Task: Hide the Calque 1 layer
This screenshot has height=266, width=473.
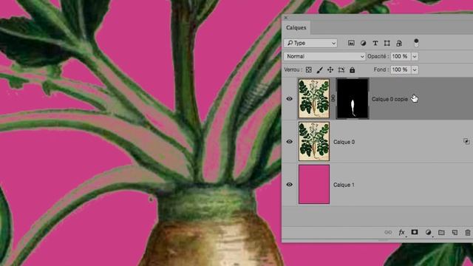Action: point(289,184)
